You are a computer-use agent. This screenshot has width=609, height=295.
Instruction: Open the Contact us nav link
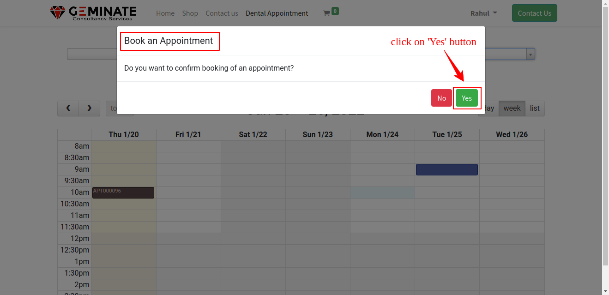coord(222,13)
